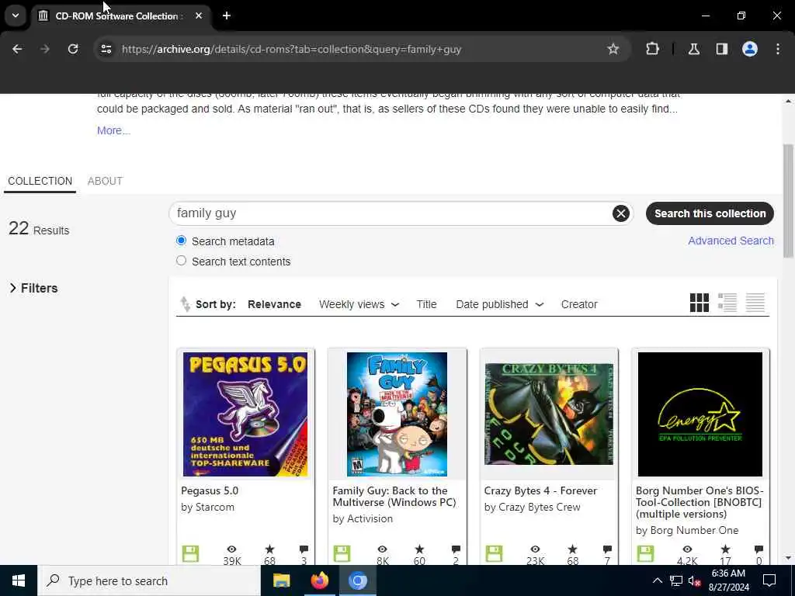795x596 pixels.
Task: Show hidden system tray icons
Action: point(657,580)
